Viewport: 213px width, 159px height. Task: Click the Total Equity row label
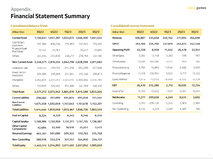pos(19,145)
